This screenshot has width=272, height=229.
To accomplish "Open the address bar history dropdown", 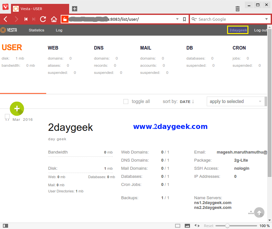I will [x=177, y=19].
